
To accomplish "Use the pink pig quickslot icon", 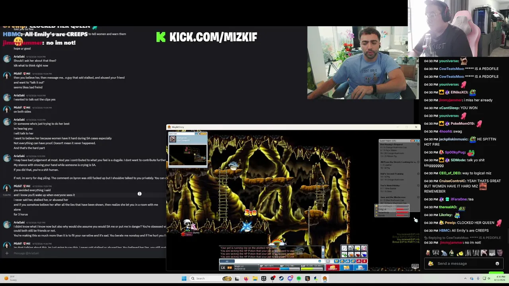I will coord(364,248).
